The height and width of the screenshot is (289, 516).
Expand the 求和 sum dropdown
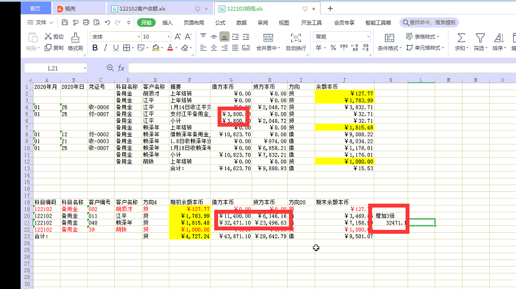click(467, 48)
